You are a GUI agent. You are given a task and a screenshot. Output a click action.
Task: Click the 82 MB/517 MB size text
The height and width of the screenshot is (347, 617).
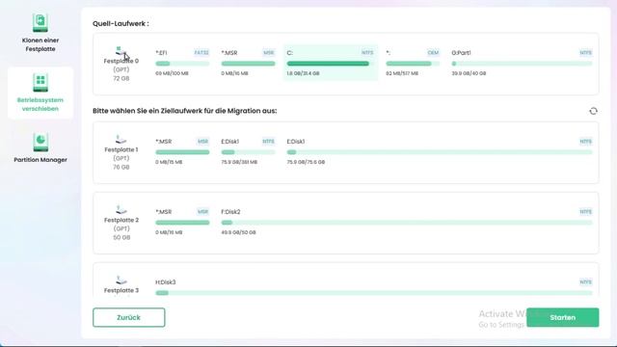tap(402, 73)
